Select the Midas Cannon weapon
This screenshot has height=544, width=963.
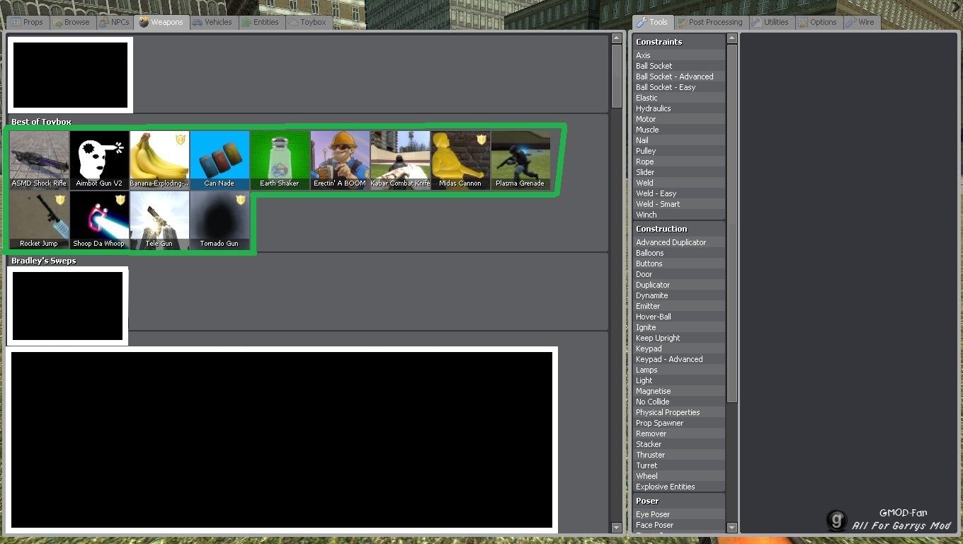[461, 160]
